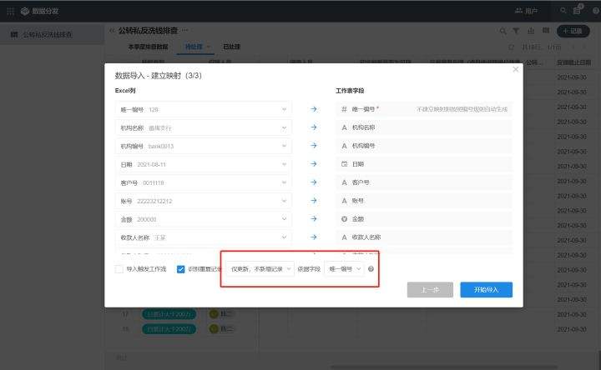This screenshot has height=370, width=601.
Task: Open the Excel column dropdown for 日期
Action: pos(203,164)
